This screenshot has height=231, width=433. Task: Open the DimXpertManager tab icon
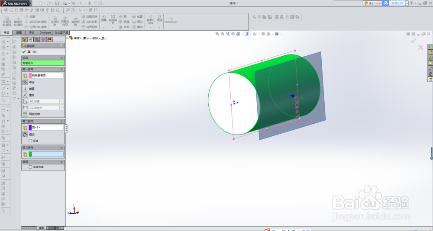pos(43,40)
